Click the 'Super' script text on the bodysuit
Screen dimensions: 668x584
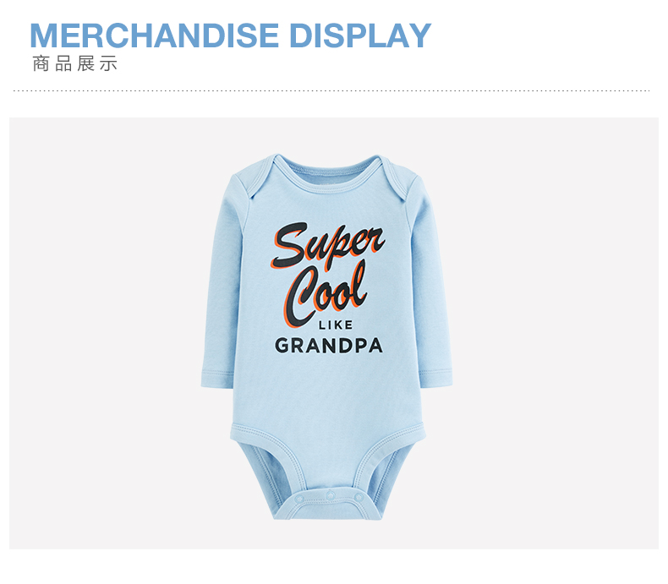pyautogui.click(x=328, y=245)
